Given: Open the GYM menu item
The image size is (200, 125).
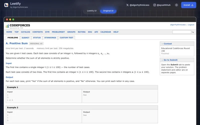Looking at the screenshot, I should pyautogui.click(x=47, y=32).
